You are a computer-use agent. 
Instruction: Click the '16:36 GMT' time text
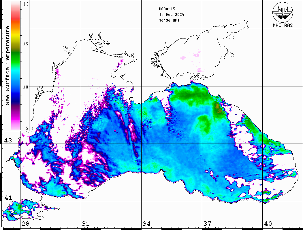(x=169, y=20)
